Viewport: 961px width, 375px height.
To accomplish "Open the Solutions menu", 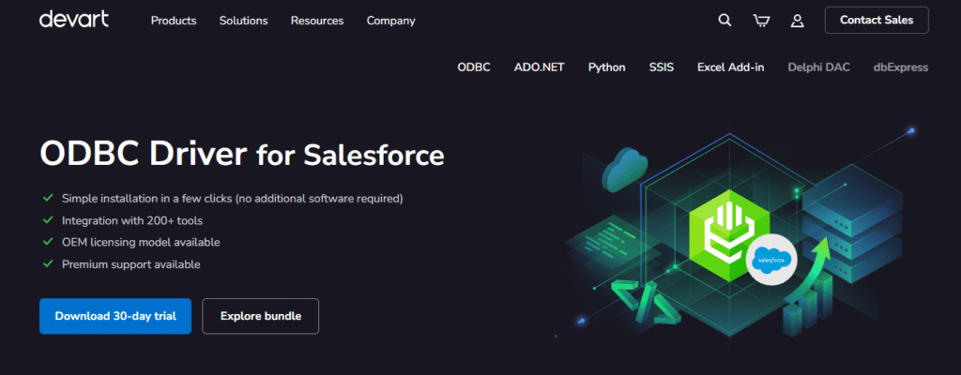I will point(243,21).
